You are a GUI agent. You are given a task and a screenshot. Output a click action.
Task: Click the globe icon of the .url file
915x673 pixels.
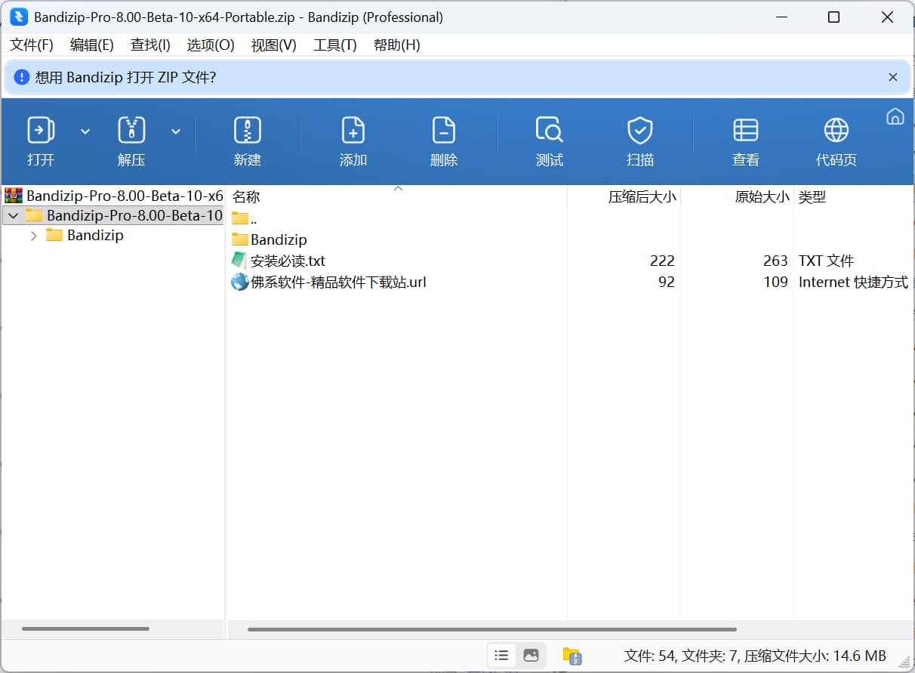pyautogui.click(x=239, y=282)
